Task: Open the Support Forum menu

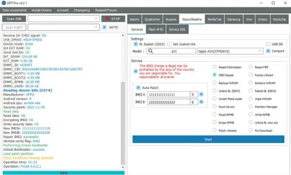Action: click(106, 10)
